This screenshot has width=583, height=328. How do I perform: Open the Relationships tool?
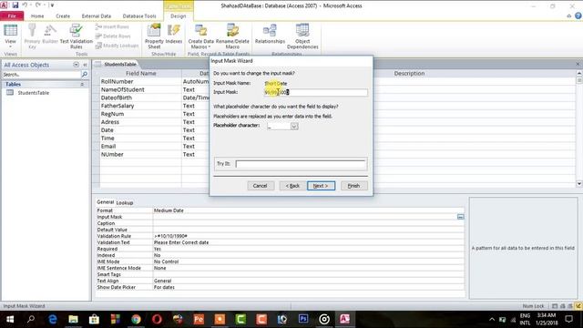pos(270,35)
